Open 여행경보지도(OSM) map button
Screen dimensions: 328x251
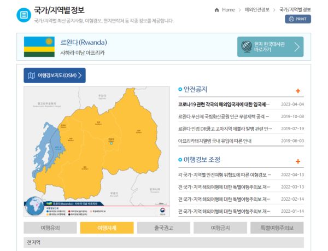click(55, 75)
